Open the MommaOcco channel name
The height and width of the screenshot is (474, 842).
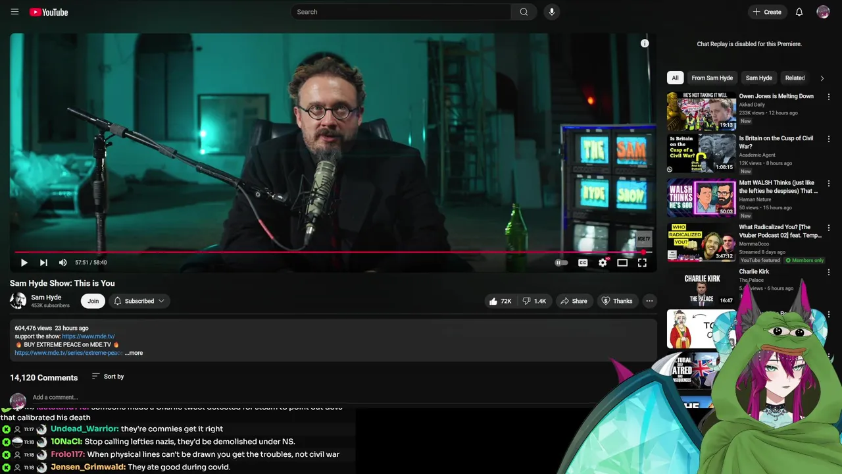[754, 244]
